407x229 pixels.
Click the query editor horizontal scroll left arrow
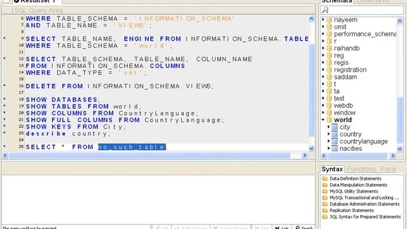pos(5,155)
